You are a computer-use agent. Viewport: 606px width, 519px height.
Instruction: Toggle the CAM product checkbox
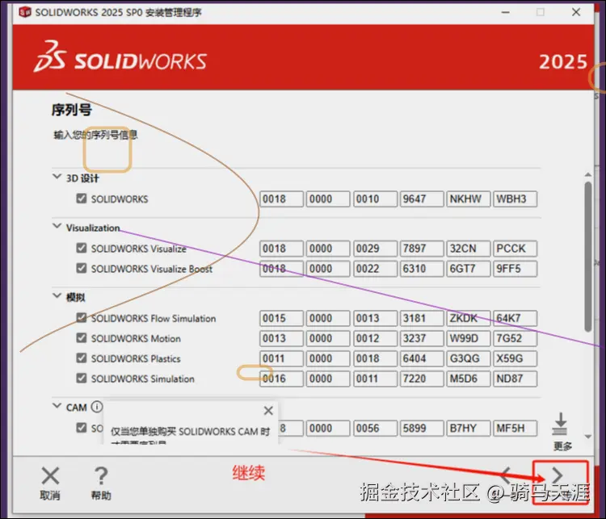pyautogui.click(x=81, y=428)
